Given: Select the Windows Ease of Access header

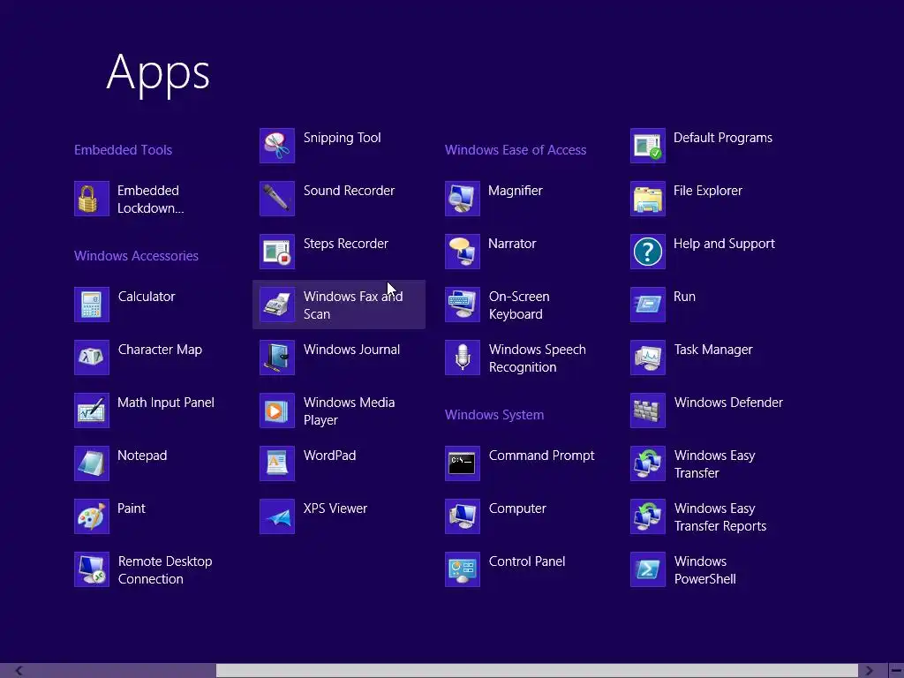Looking at the screenshot, I should [x=516, y=150].
